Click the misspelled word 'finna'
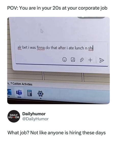Viewport: 117px width, 141px height. (x=41, y=47)
